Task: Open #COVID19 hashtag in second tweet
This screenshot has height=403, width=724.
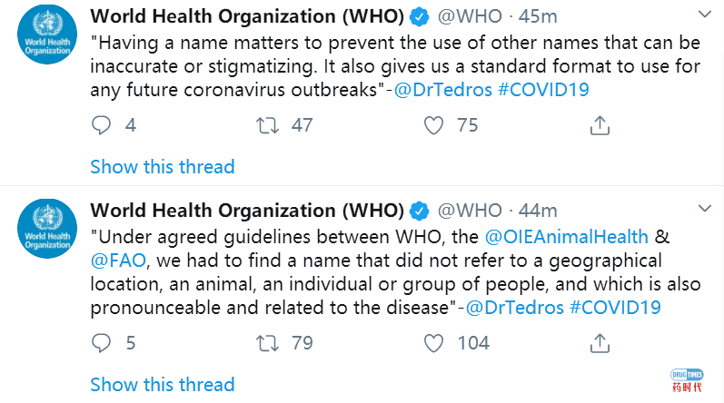Action: click(x=615, y=308)
